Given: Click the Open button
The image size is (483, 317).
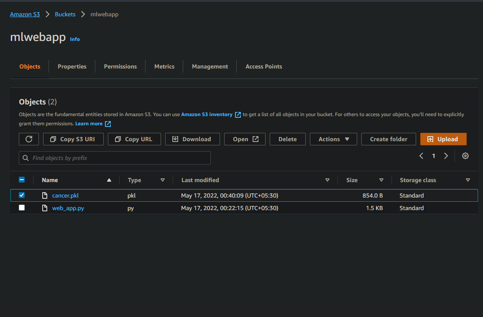Looking at the screenshot, I should click(245, 139).
